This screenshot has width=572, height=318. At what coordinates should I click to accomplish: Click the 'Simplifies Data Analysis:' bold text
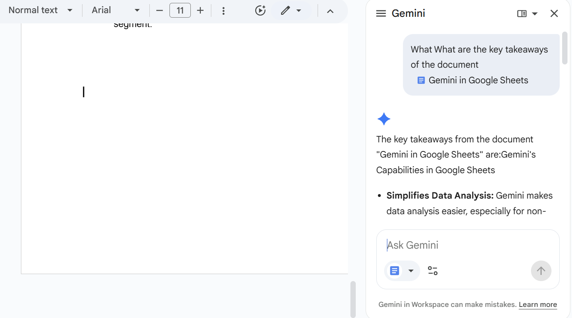440,196
